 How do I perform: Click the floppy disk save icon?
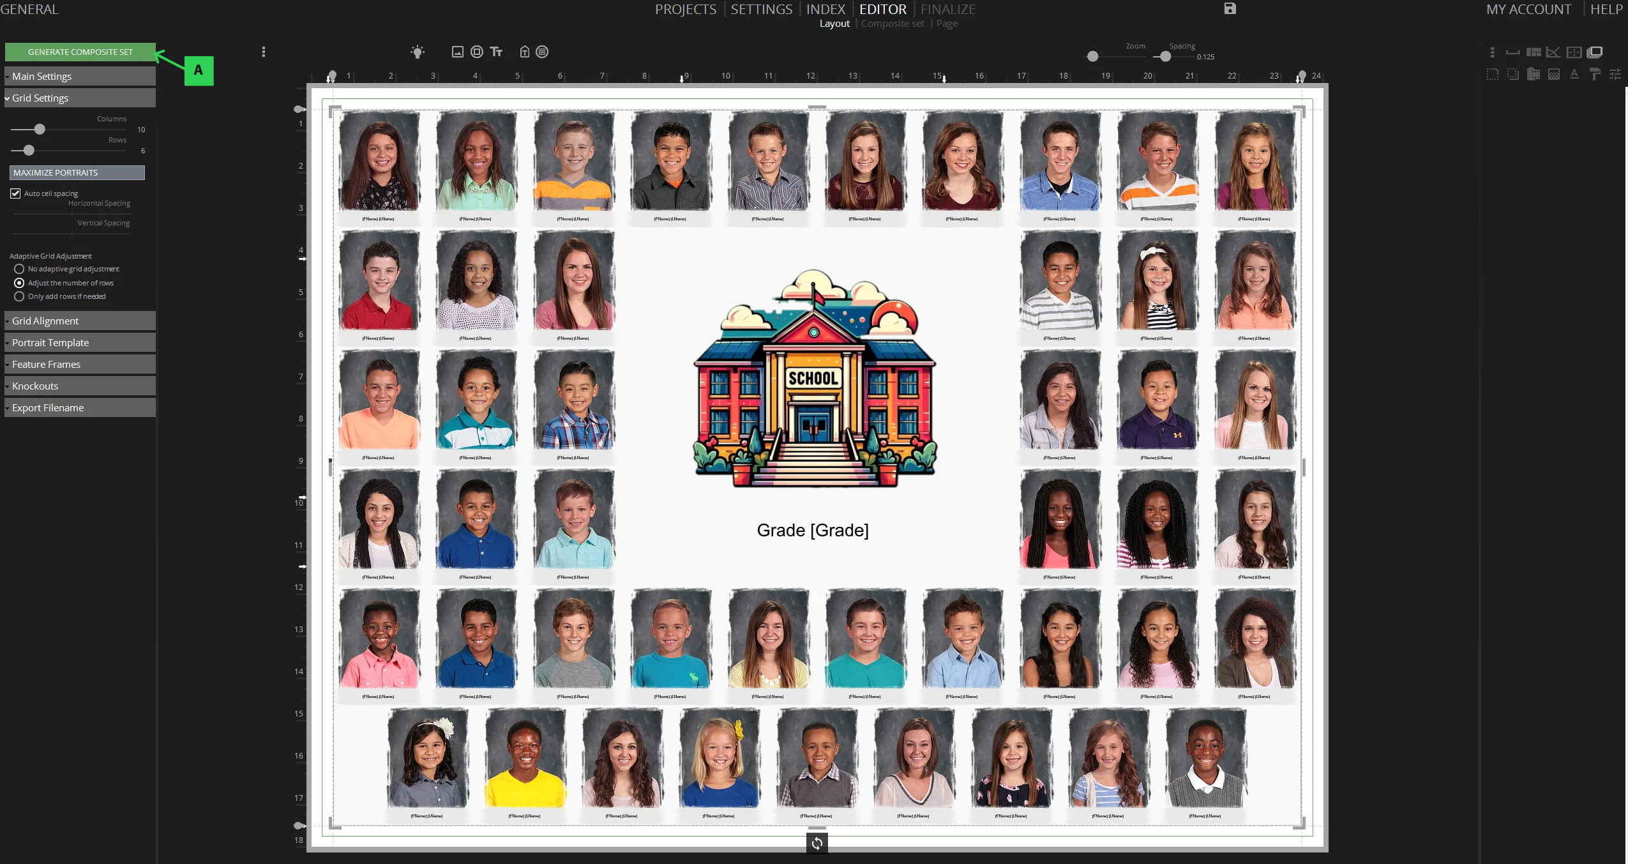(1230, 9)
